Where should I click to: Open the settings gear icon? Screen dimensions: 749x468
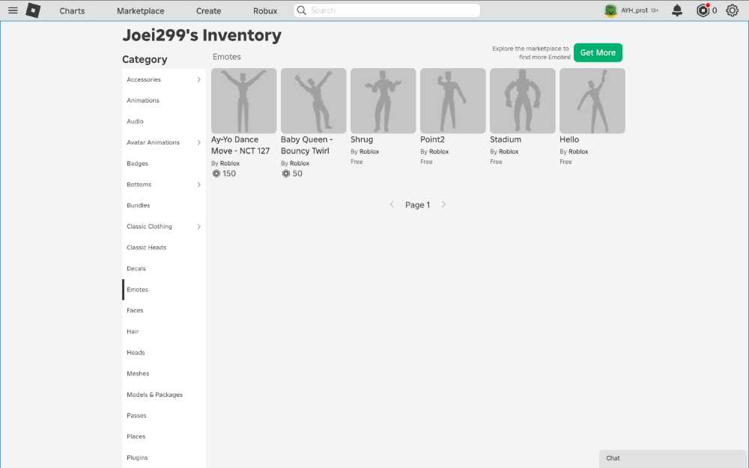coord(732,10)
